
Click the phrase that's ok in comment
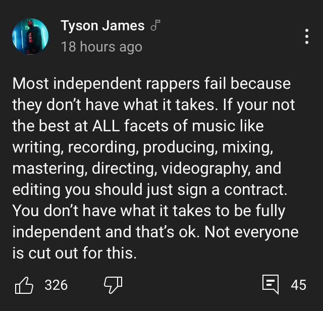(x=168, y=232)
